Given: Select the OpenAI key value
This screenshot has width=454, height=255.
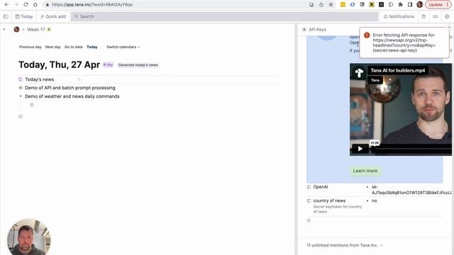Looking at the screenshot, I should click(x=411, y=190).
